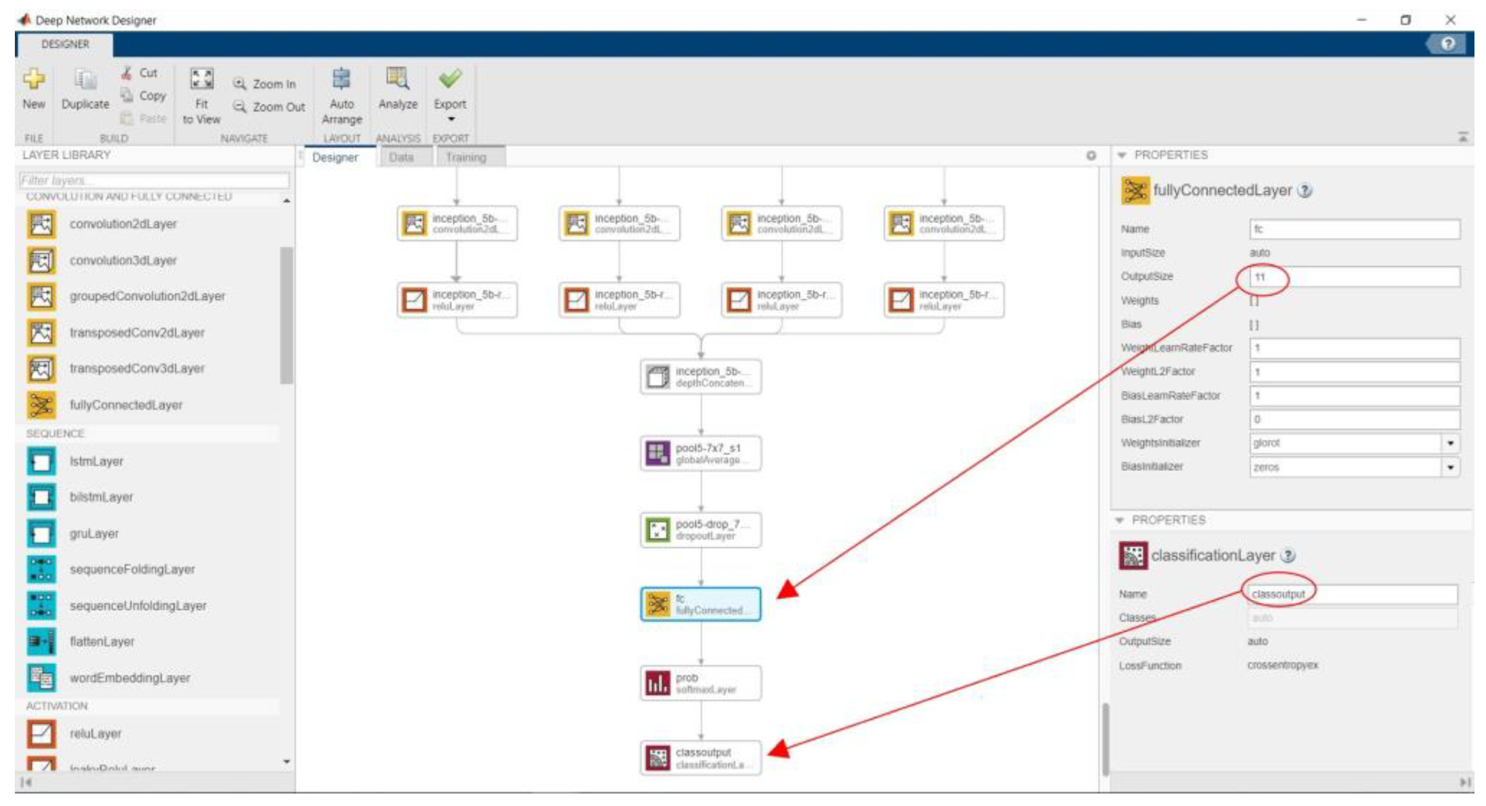Click the layer library vertical scrollbar
Image resolution: width=1486 pixels, height=806 pixels.
point(286,315)
